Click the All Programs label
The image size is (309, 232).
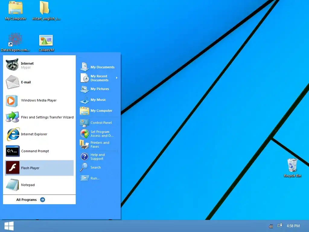coord(27,200)
